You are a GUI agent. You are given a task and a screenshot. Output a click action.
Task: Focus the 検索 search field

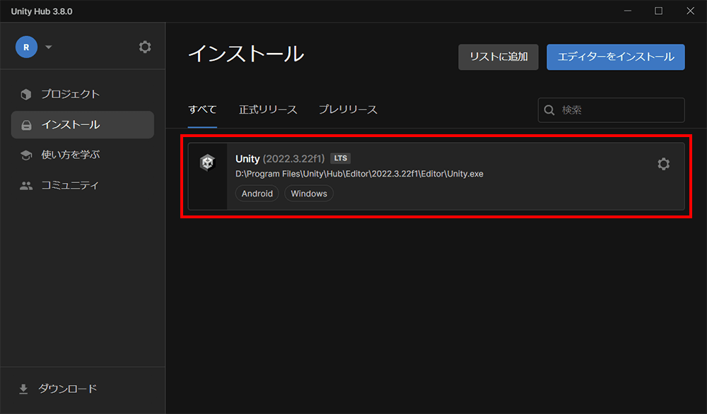click(611, 110)
